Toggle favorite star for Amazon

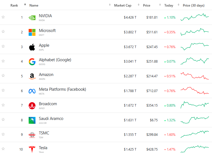click(x=3, y=75)
